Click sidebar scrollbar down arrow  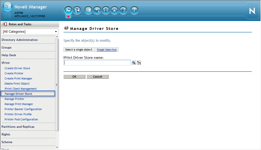[x=57, y=147]
